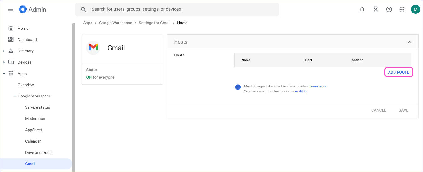
Task: Open Drive and Docs settings
Action: click(38, 153)
